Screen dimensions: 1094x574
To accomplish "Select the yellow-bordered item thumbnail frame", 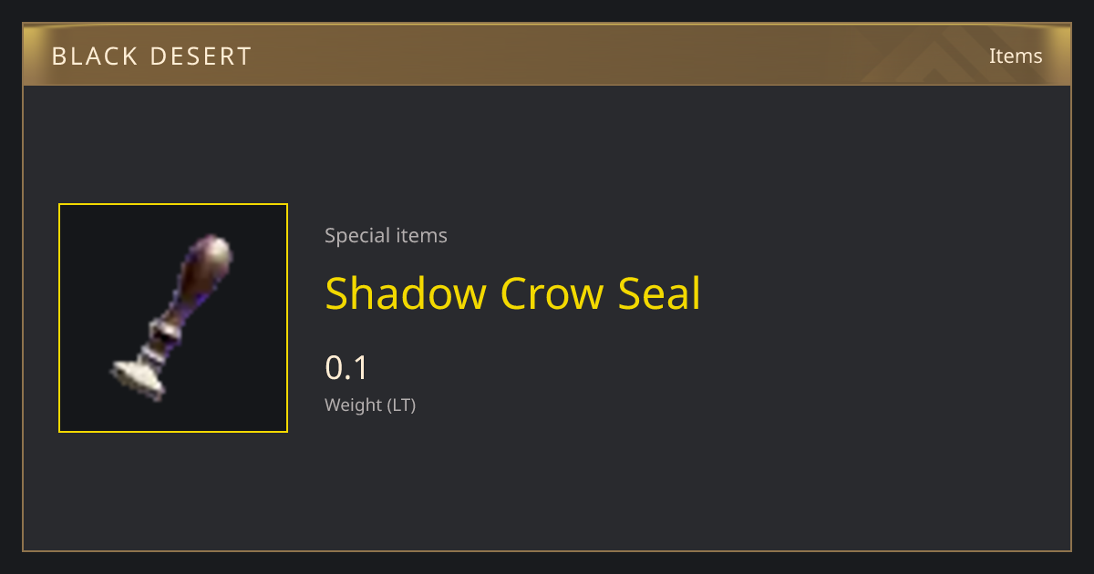I will coord(173,318).
